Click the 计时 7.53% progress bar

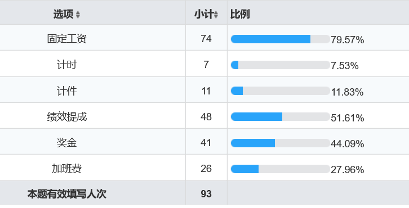click(x=281, y=65)
